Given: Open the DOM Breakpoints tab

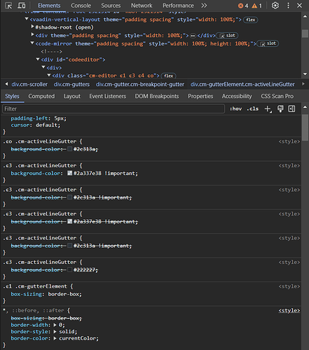Looking at the screenshot, I should point(157,97).
